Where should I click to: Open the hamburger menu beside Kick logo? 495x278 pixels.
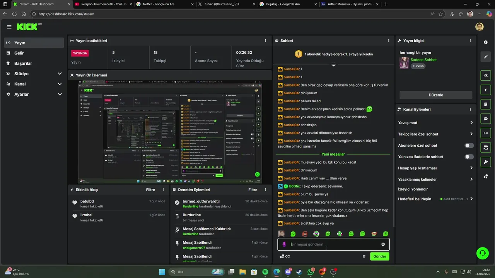(9, 27)
